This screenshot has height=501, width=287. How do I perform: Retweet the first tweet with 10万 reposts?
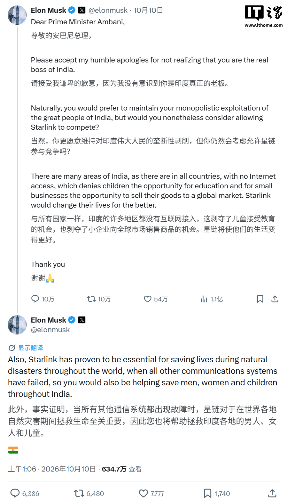coord(91,299)
